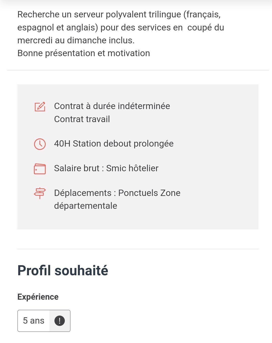Click the Contrat à durée indéterminée text
Screen dimensions: 272x343
(112, 106)
